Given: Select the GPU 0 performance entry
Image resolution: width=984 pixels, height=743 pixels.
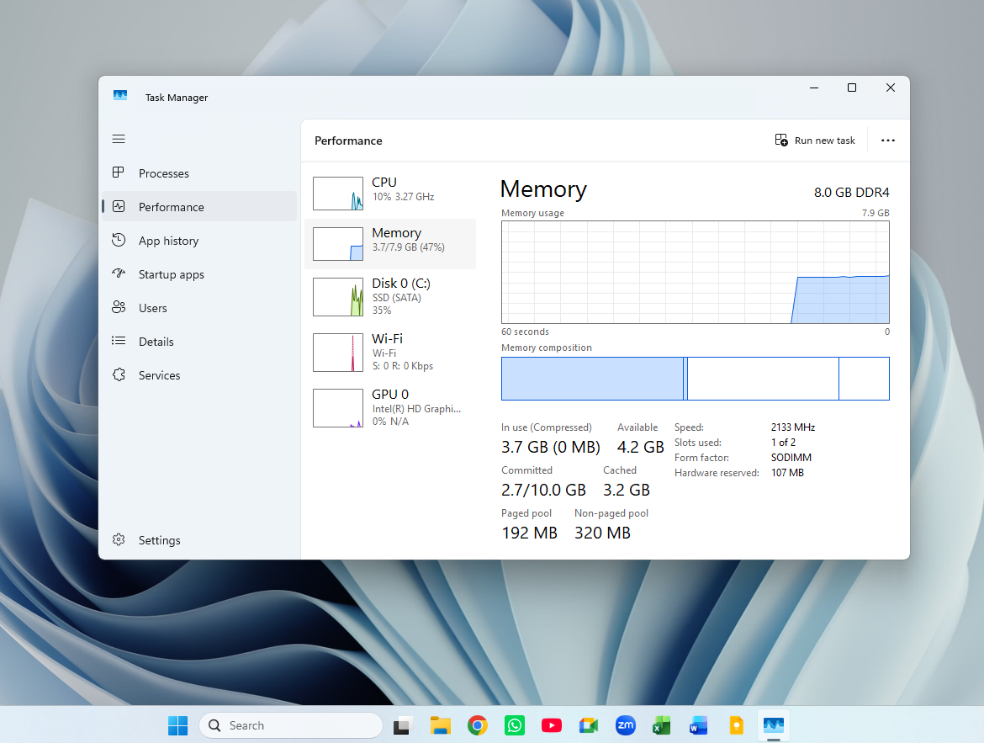Looking at the screenshot, I should [x=389, y=407].
